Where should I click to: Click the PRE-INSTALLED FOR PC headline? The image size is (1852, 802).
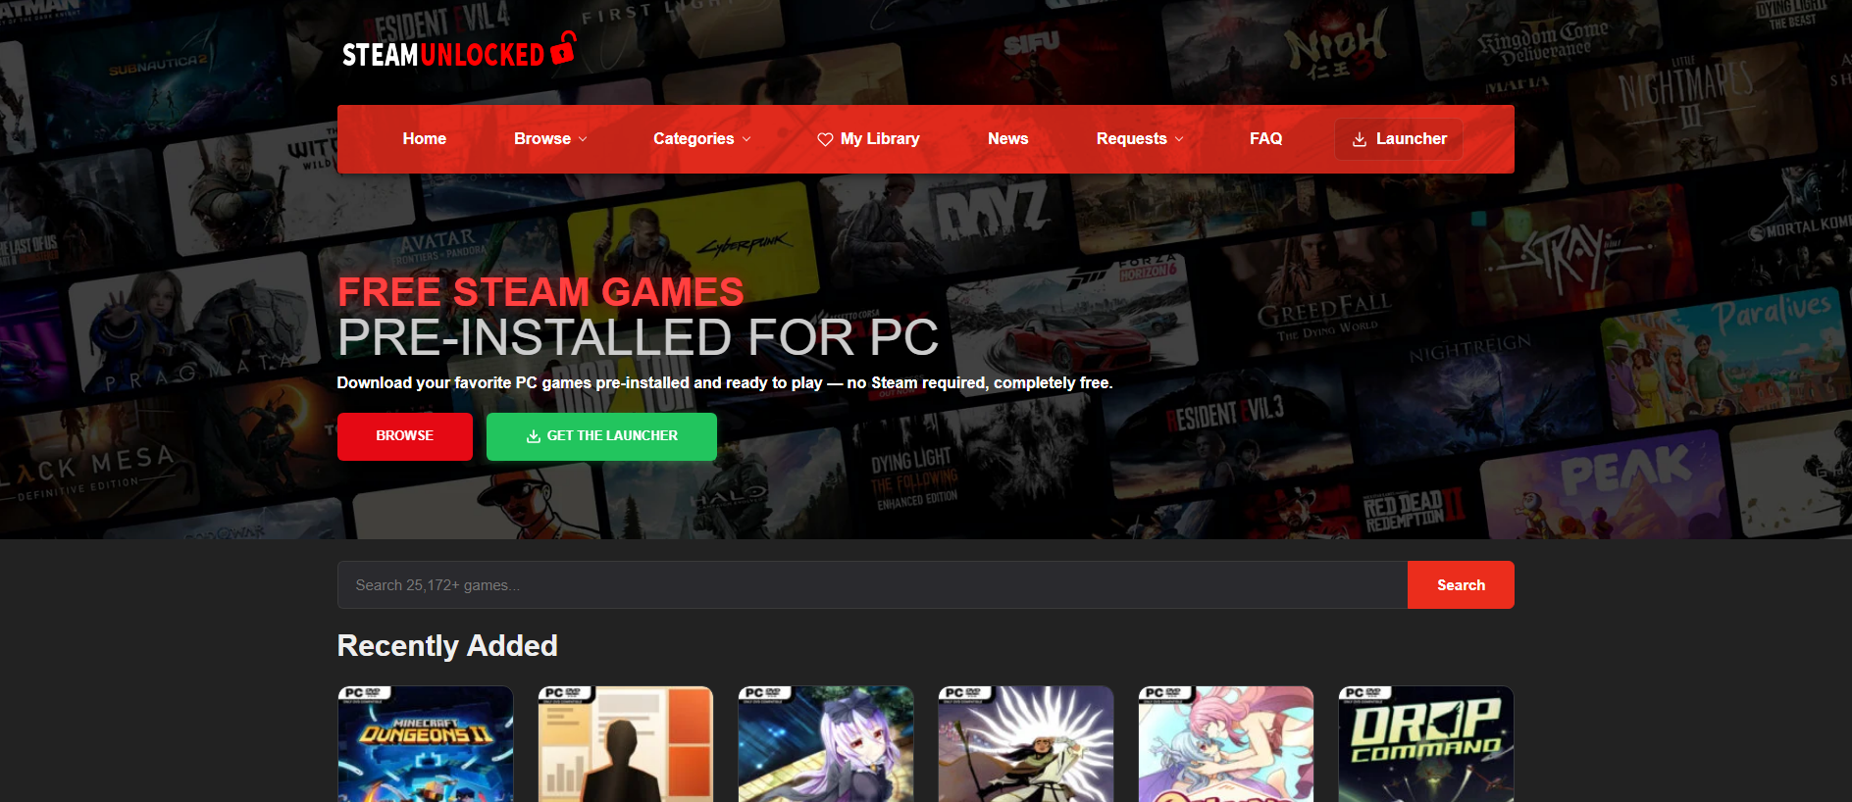(638, 337)
